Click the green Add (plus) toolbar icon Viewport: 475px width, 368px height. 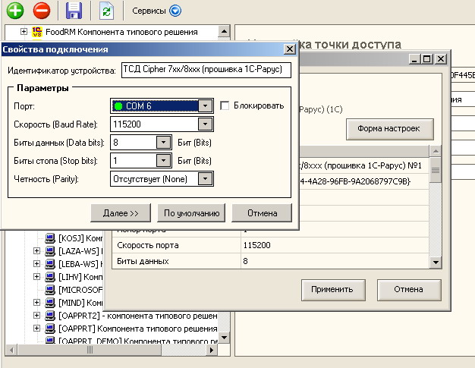coord(15,11)
